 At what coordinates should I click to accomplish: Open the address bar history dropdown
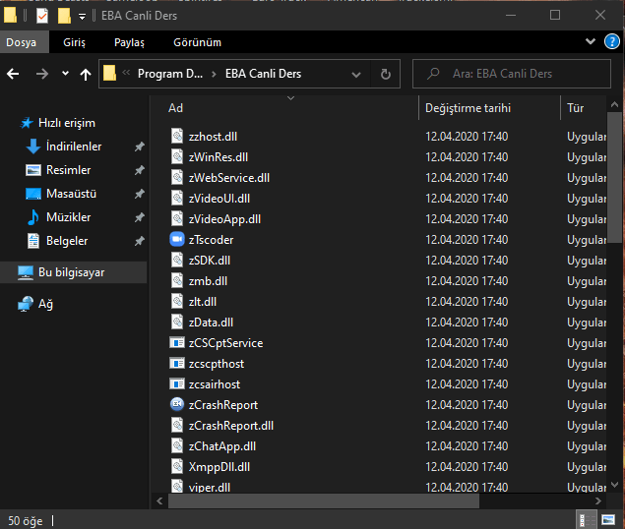tap(356, 74)
